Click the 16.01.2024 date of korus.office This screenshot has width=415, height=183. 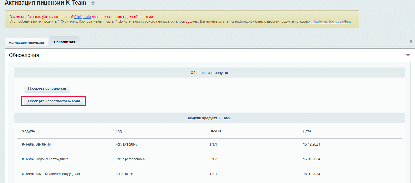[312, 174]
